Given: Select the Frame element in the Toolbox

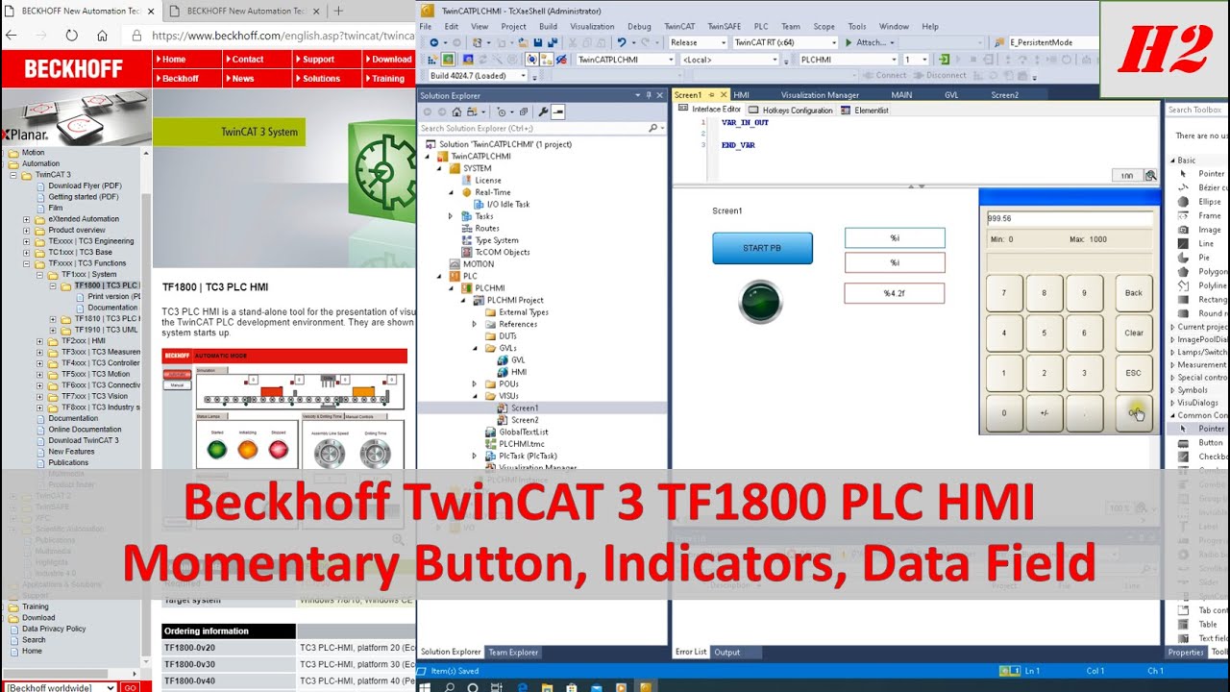Looking at the screenshot, I should point(1200,216).
